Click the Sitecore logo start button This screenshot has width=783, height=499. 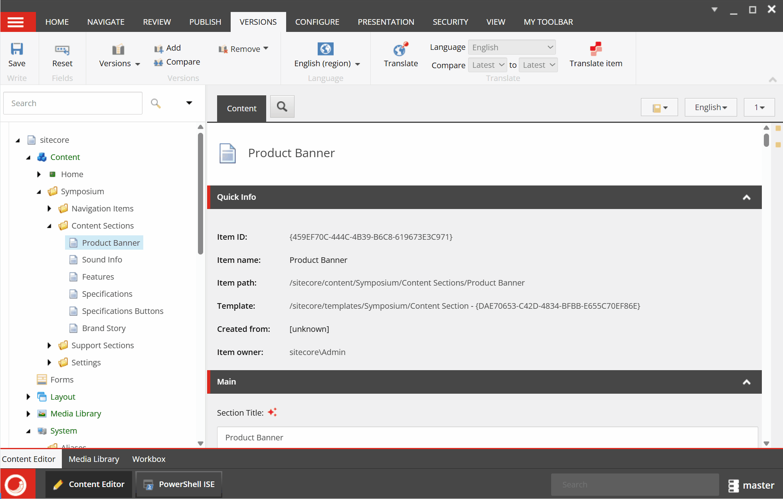click(16, 484)
